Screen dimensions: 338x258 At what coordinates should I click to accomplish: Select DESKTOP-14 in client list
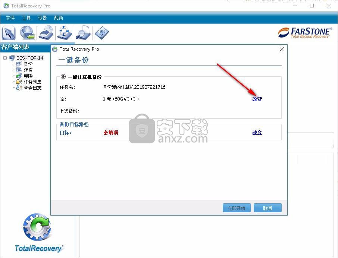tap(30, 58)
